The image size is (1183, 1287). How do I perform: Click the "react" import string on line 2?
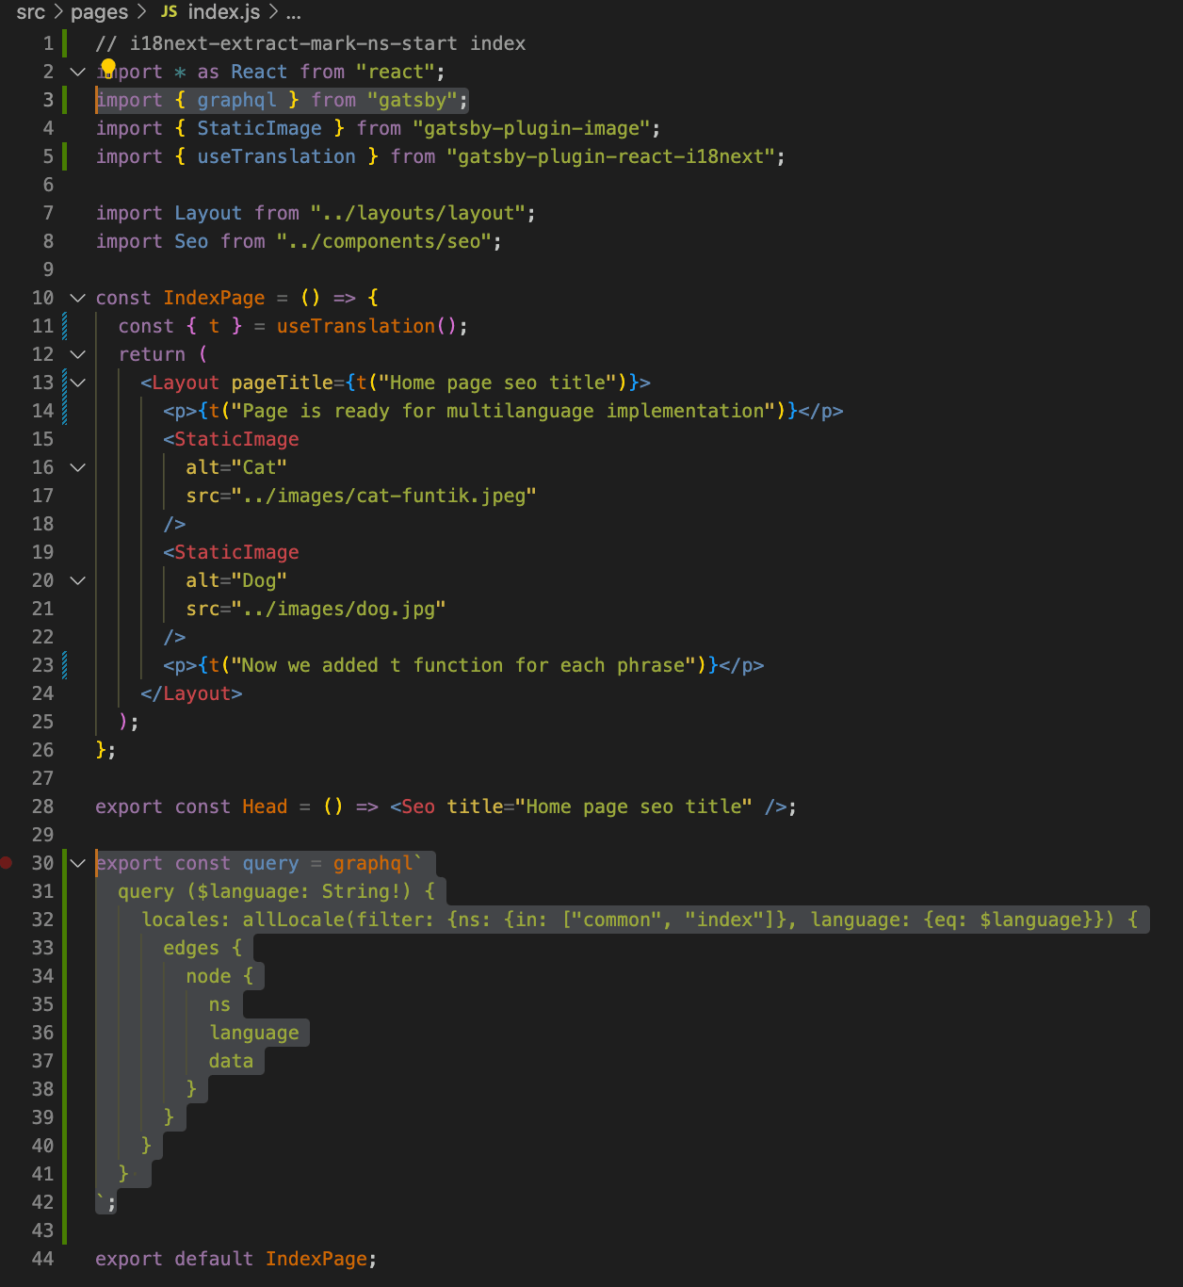coord(396,72)
